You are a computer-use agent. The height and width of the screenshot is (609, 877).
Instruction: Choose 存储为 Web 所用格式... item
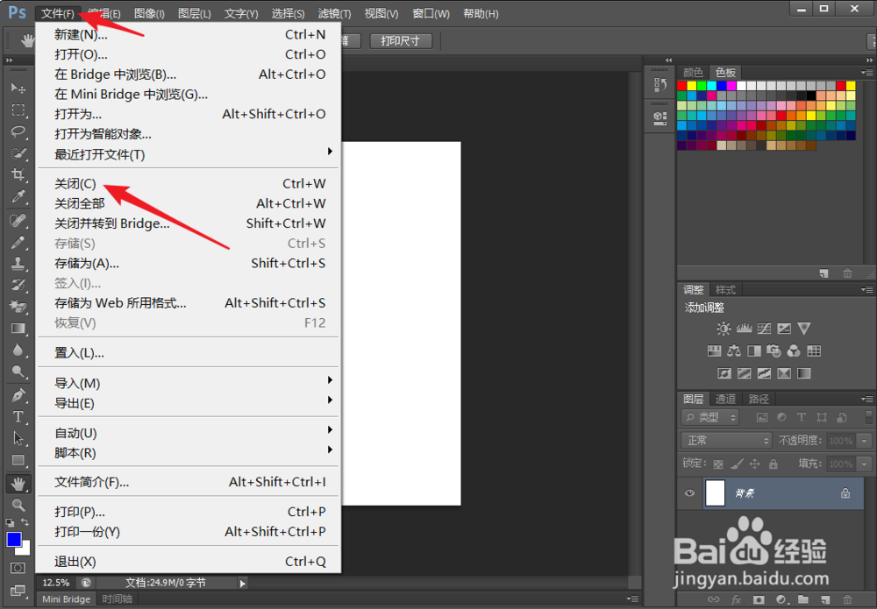pos(188,303)
